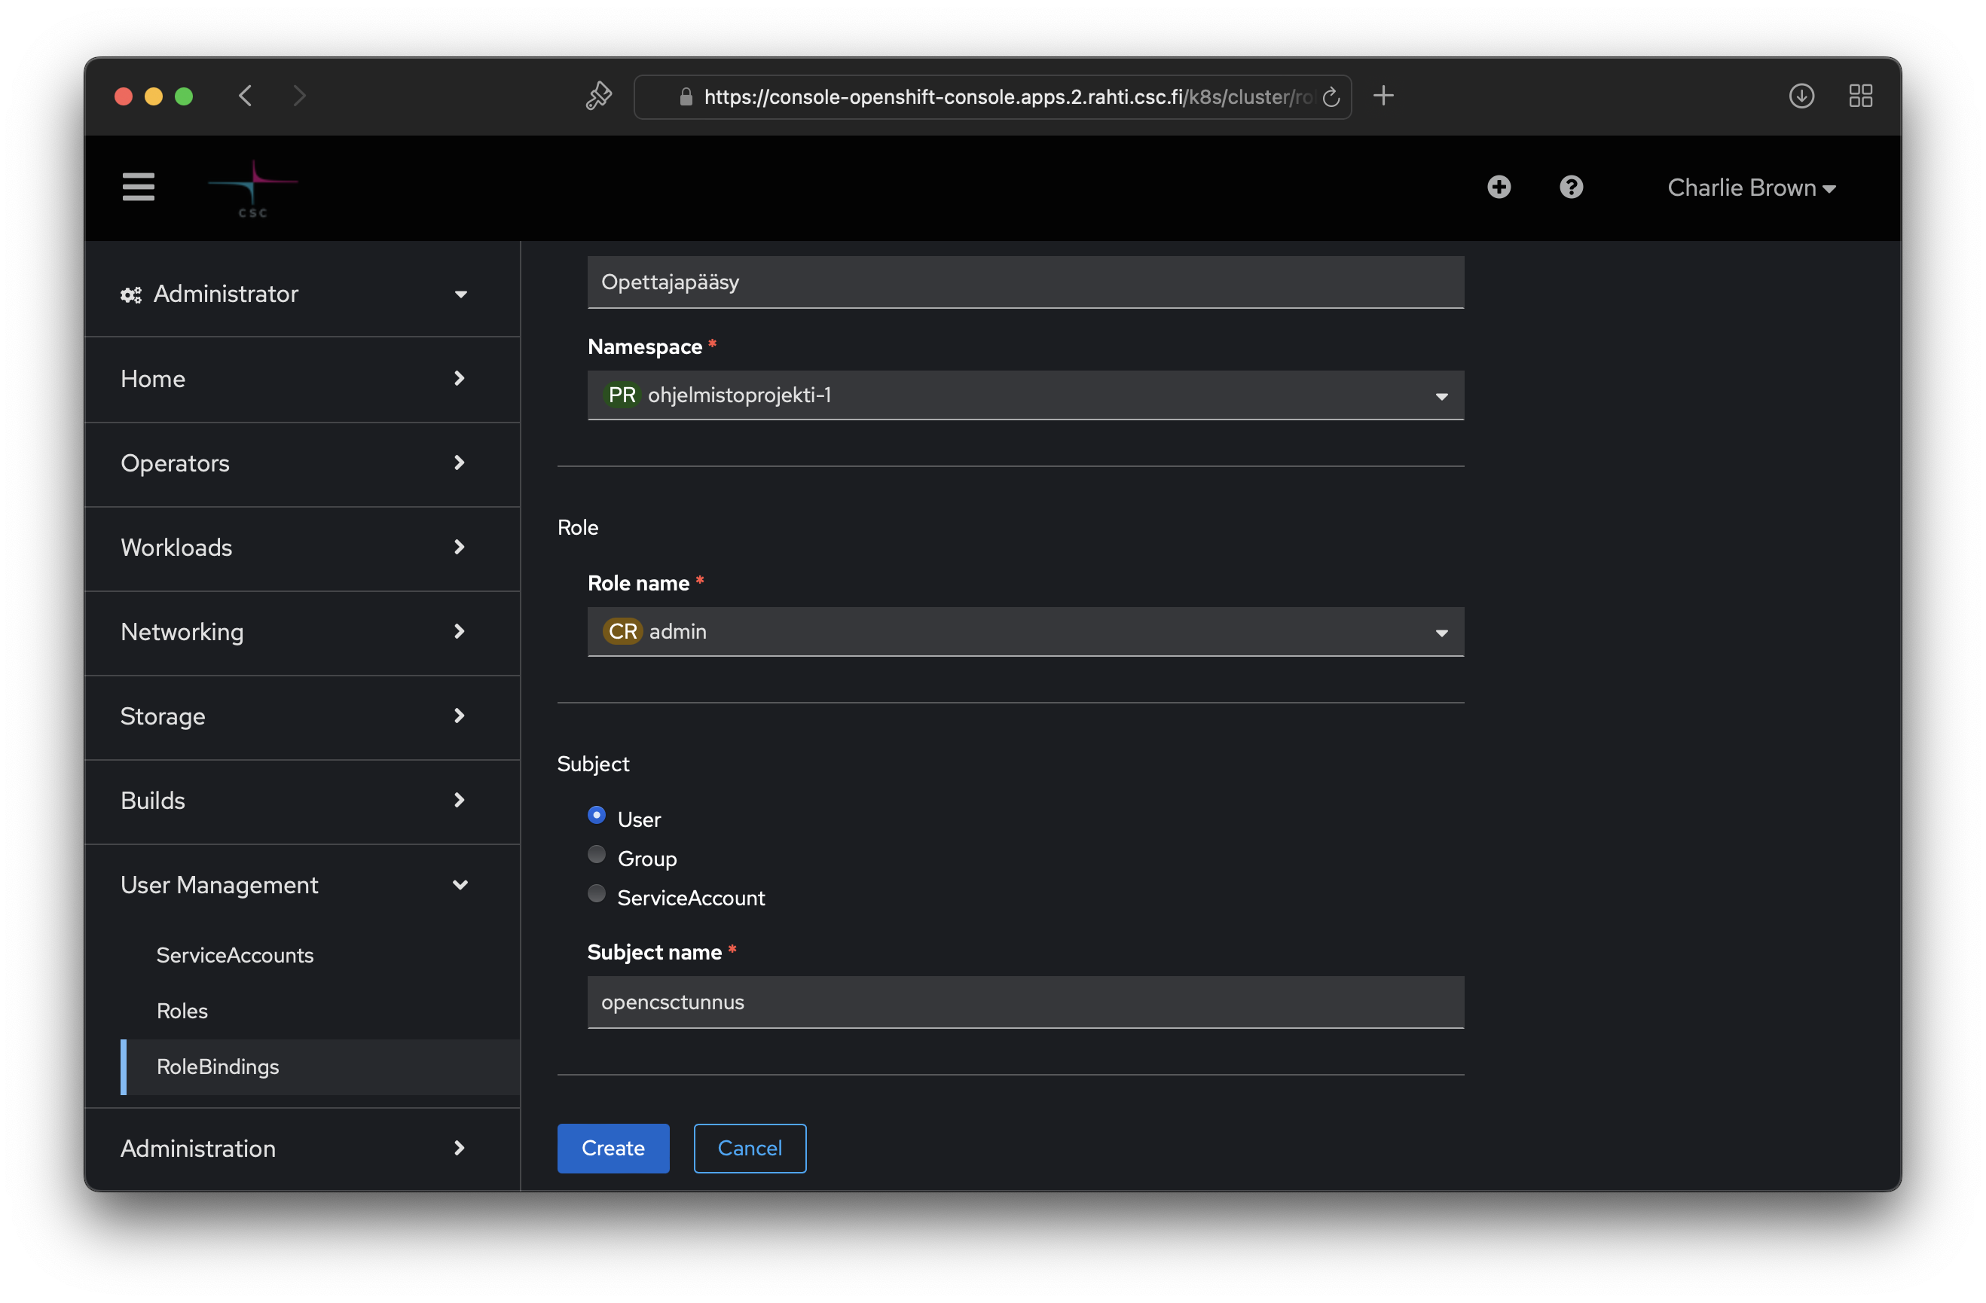The image size is (1986, 1303).
Task: Click the Subject name input field
Action: tap(1025, 1002)
